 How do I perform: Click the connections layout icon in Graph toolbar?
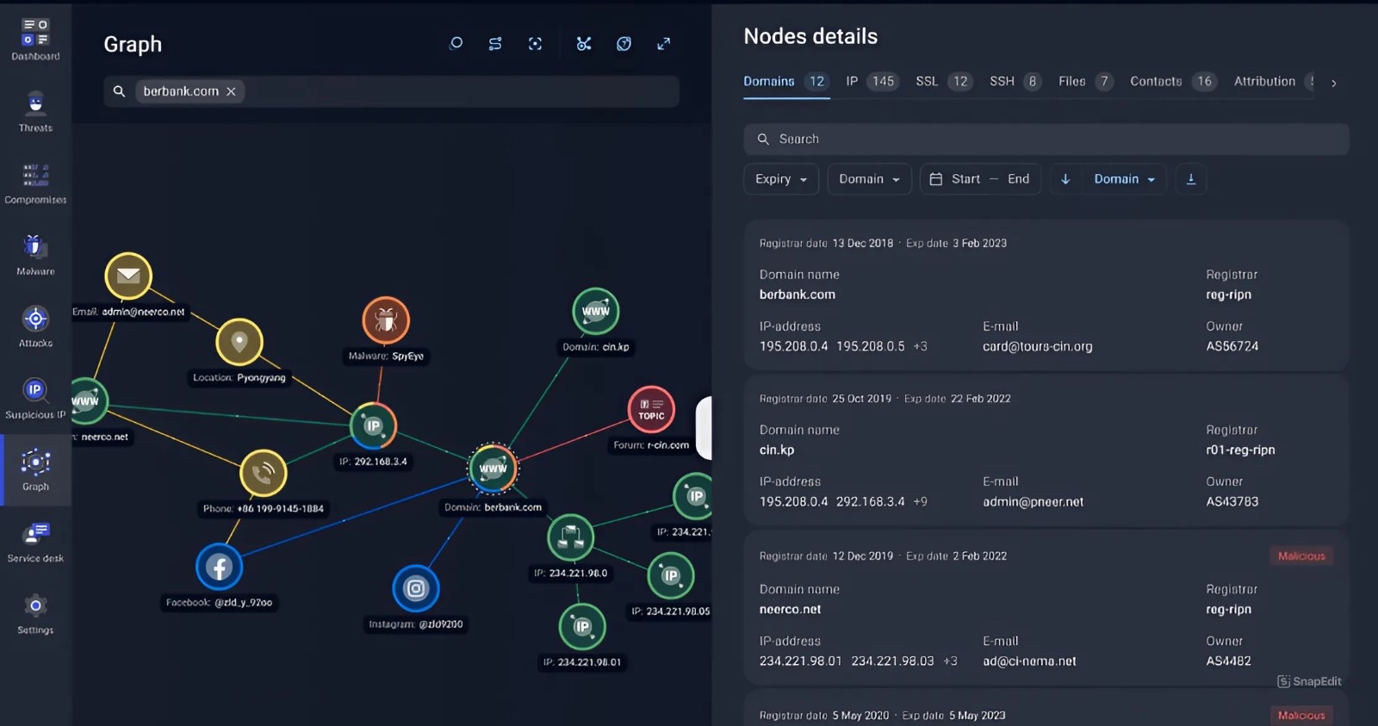(495, 43)
